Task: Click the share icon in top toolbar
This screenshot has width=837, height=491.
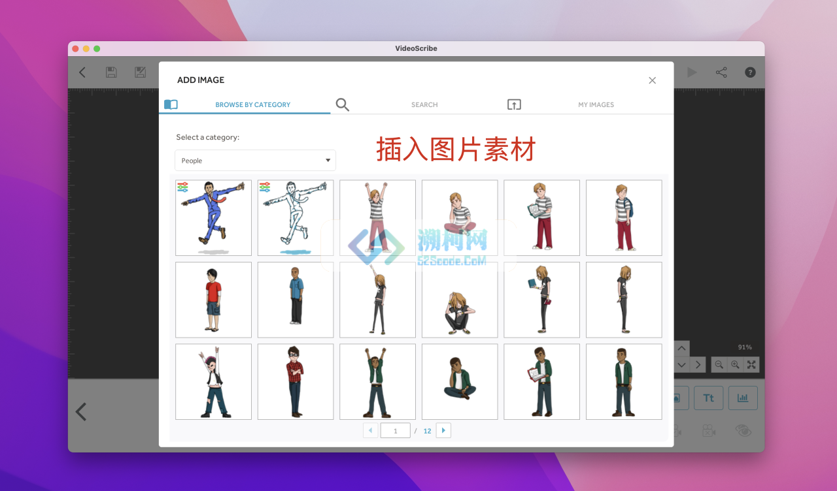Action: coord(721,72)
